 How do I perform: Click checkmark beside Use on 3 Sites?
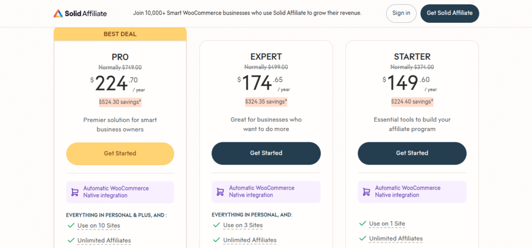click(216, 225)
